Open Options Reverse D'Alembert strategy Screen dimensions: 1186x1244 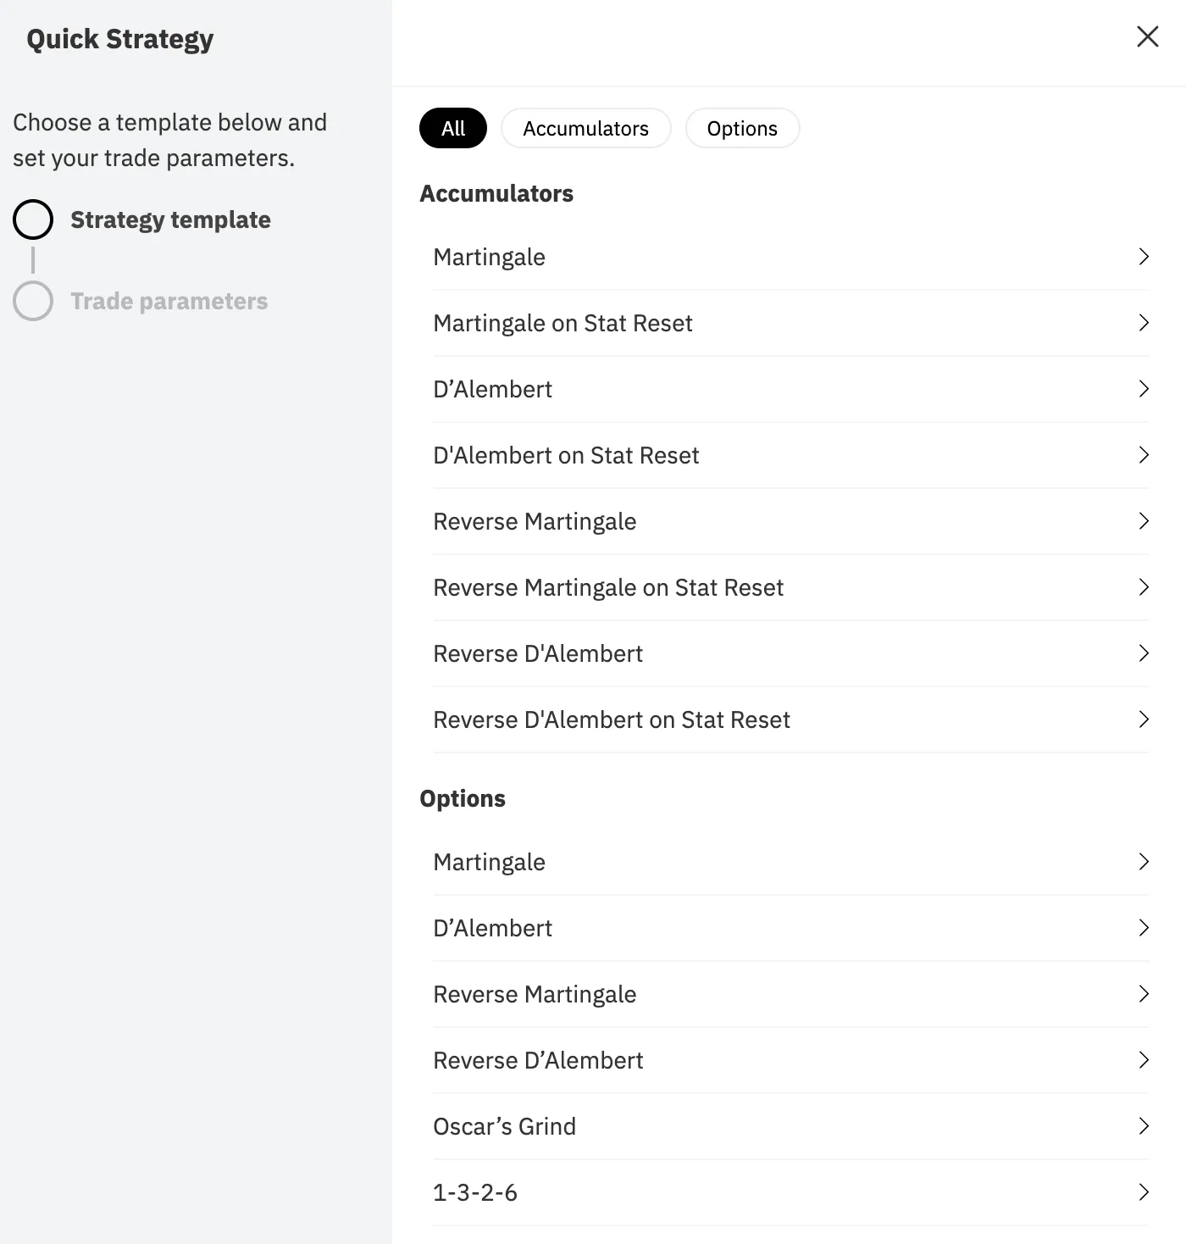pyautogui.click(x=791, y=1060)
